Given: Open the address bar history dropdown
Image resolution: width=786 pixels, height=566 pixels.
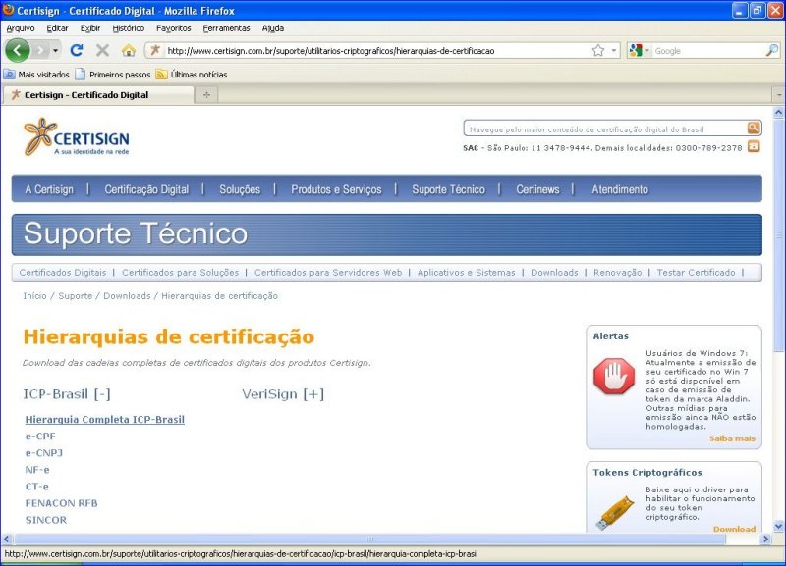Looking at the screenshot, I should tap(613, 50).
